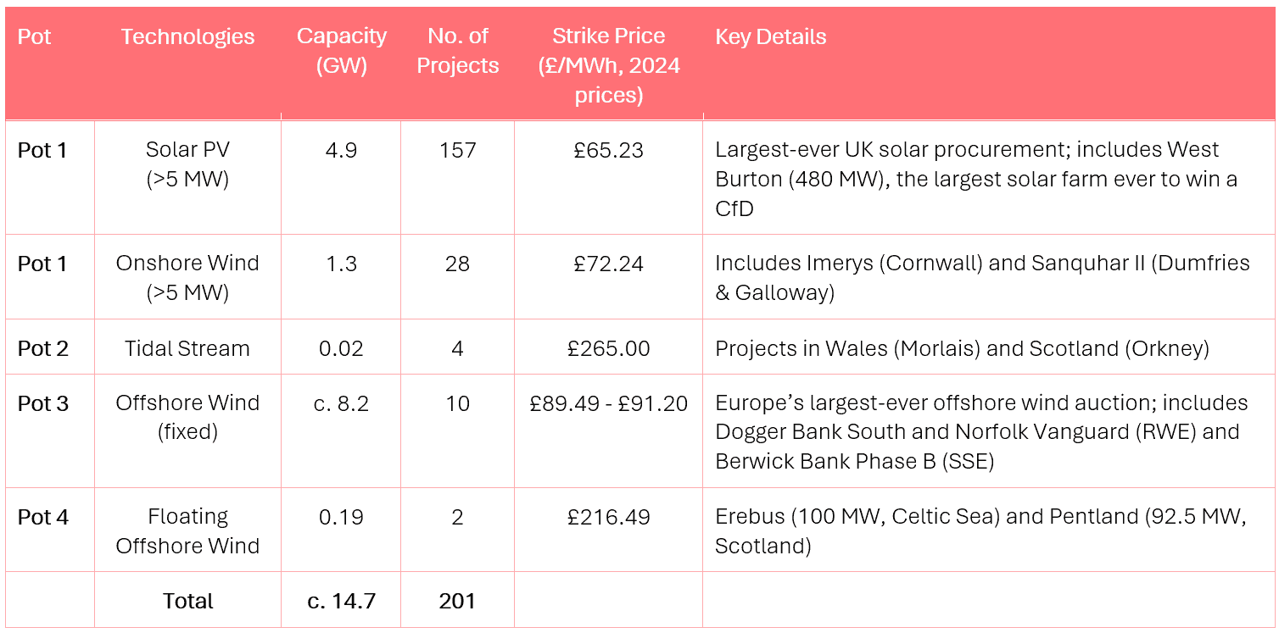Click the Onshore Wind technology cell
This screenshot has width=1279, height=633.
coord(187,277)
